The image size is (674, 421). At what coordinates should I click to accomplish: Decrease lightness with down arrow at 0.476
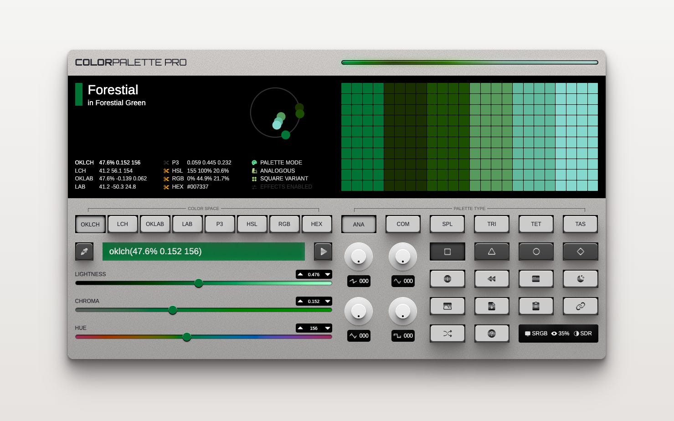pyautogui.click(x=327, y=274)
